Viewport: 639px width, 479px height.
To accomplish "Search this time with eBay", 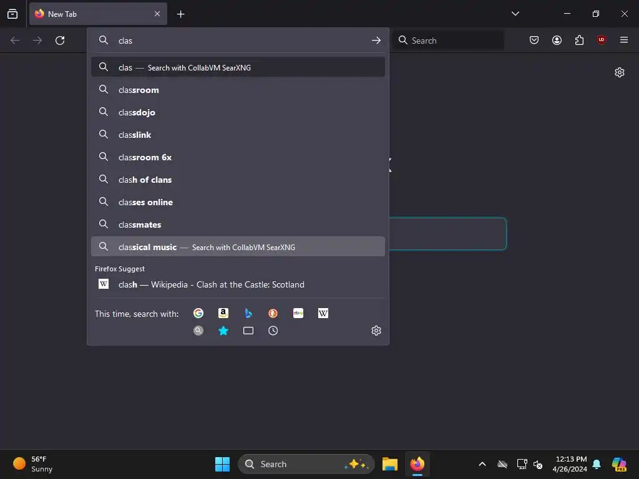I will click(x=298, y=313).
